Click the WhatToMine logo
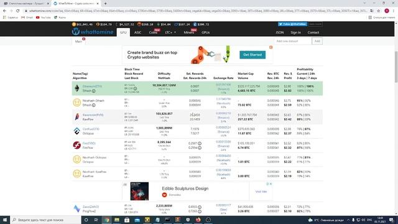 coord(93,32)
